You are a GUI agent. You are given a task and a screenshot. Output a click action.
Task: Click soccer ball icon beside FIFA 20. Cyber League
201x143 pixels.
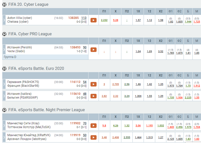coord(4,5)
